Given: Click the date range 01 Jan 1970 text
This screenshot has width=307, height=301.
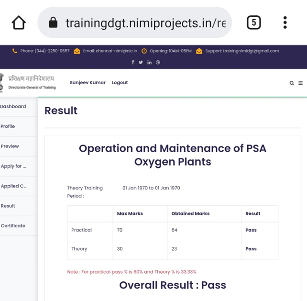Looking at the screenshot, I should point(151,188).
